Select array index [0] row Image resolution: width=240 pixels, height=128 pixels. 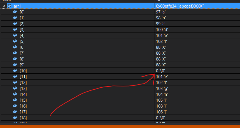point(120,12)
